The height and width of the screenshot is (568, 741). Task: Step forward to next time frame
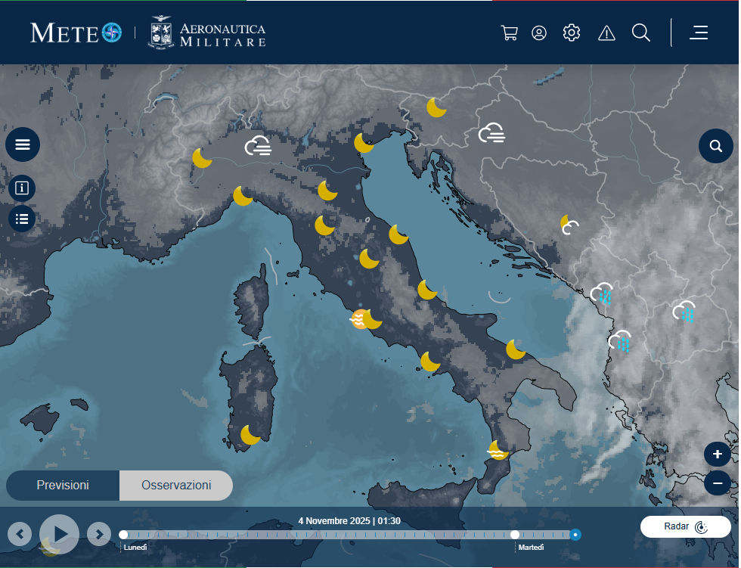click(x=99, y=534)
